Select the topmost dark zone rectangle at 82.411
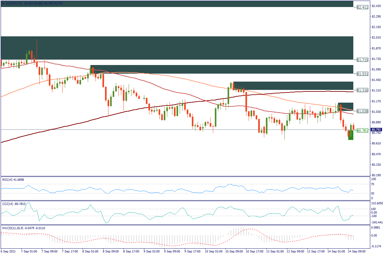Image resolution: width=383 pixels, height=255 pixels. pyautogui.click(x=177, y=4)
